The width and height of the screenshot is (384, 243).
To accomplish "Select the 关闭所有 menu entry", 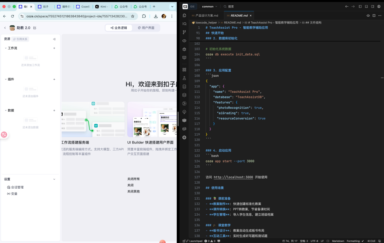I will 133,179.
